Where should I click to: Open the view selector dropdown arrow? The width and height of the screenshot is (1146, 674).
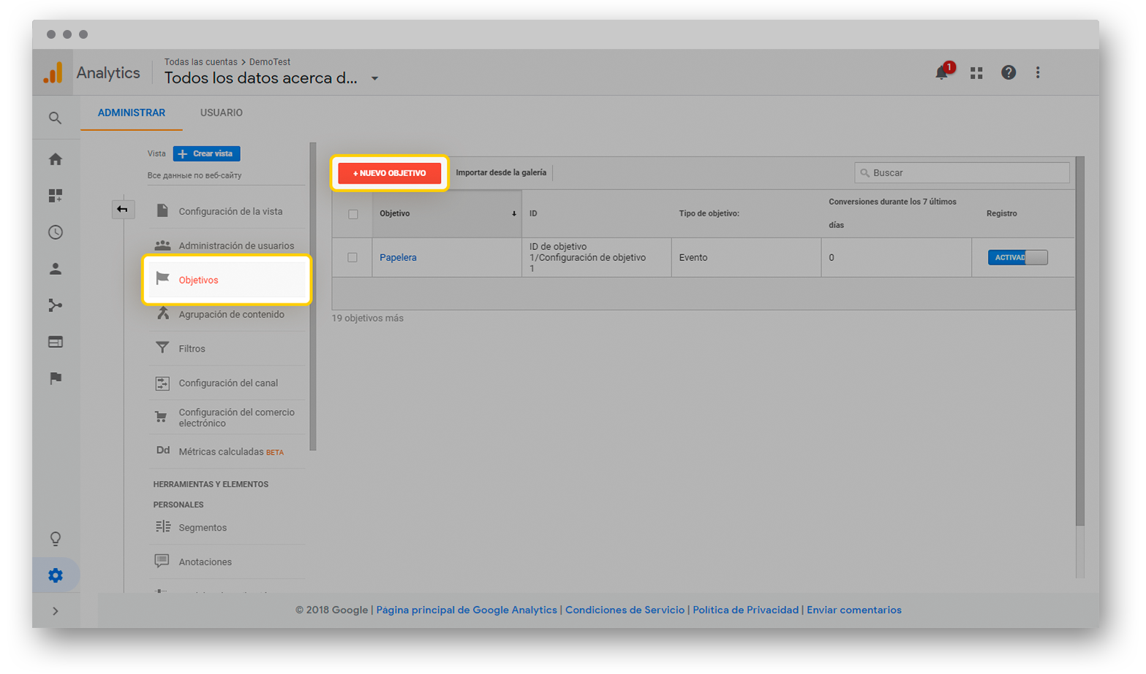click(374, 78)
